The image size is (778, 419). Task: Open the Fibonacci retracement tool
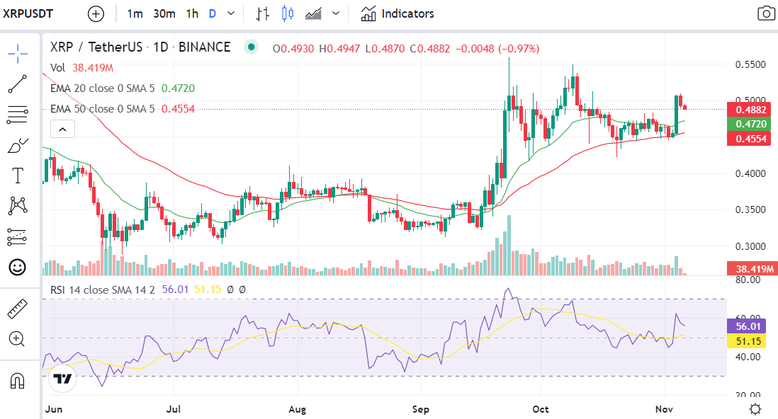tap(18, 115)
